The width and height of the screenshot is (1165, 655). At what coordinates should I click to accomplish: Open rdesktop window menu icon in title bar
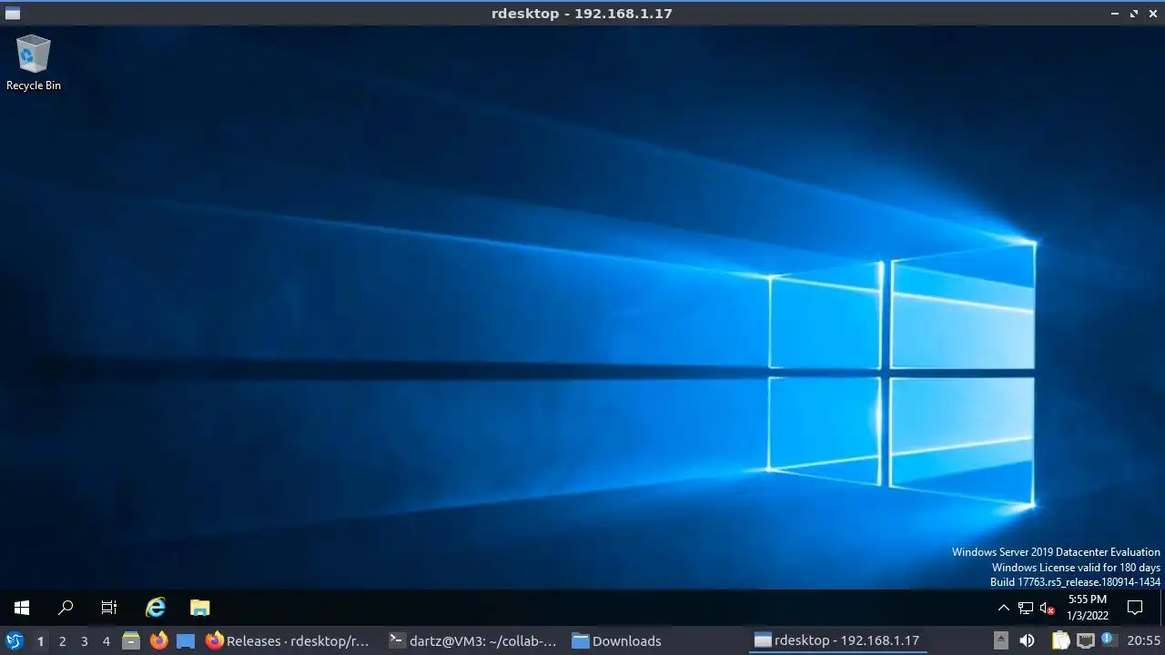[13, 14]
